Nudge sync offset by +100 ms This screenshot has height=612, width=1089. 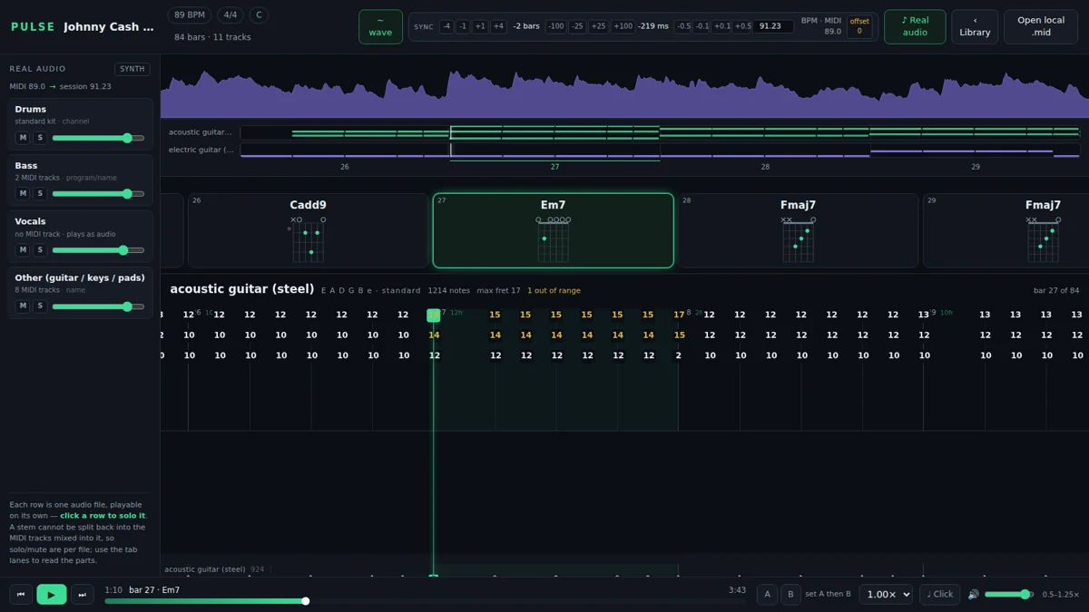pyautogui.click(x=623, y=26)
